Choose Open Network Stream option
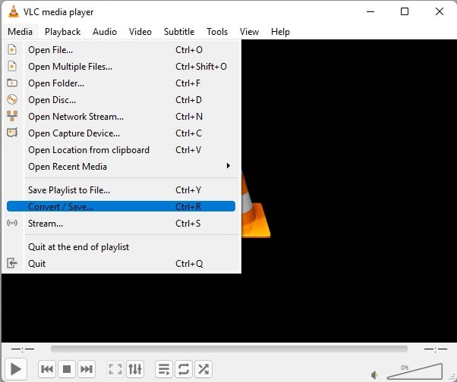The width and height of the screenshot is (457, 382). click(76, 117)
